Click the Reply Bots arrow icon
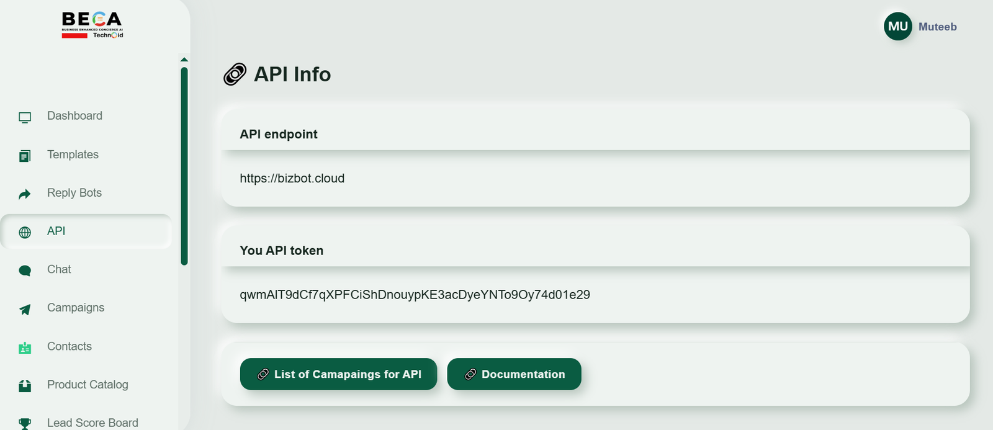 [25, 194]
